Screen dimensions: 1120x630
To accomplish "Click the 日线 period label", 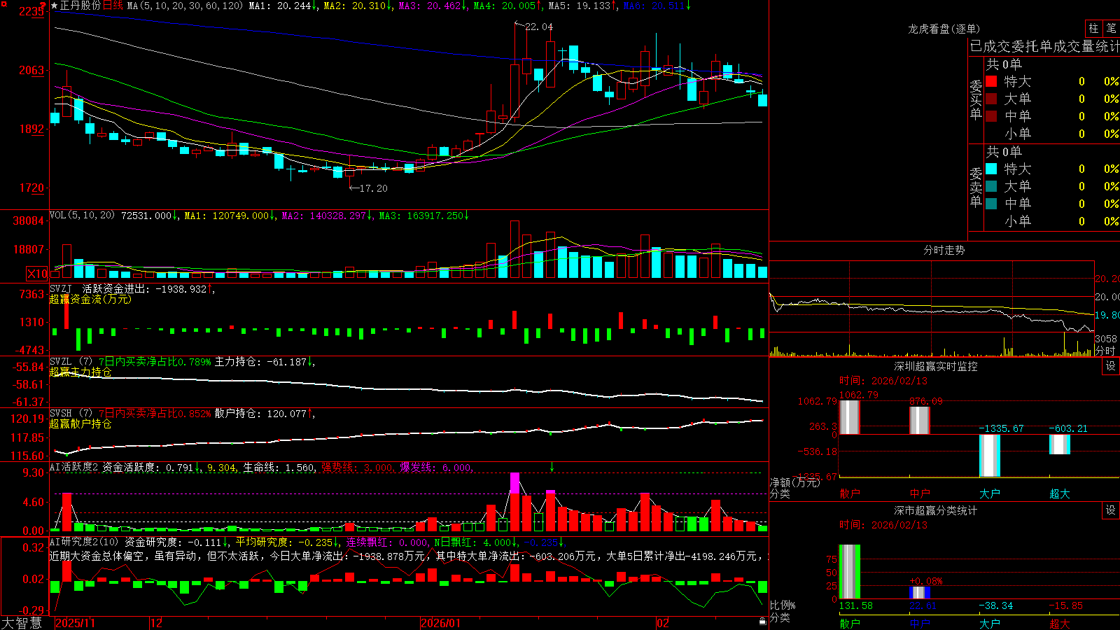I will click(113, 6).
